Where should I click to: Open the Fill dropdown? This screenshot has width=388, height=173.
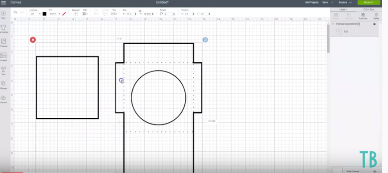tap(55, 14)
